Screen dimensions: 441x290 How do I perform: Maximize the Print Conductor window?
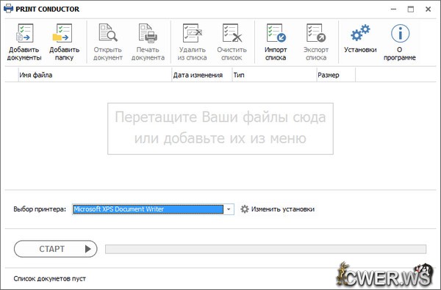coord(411,10)
